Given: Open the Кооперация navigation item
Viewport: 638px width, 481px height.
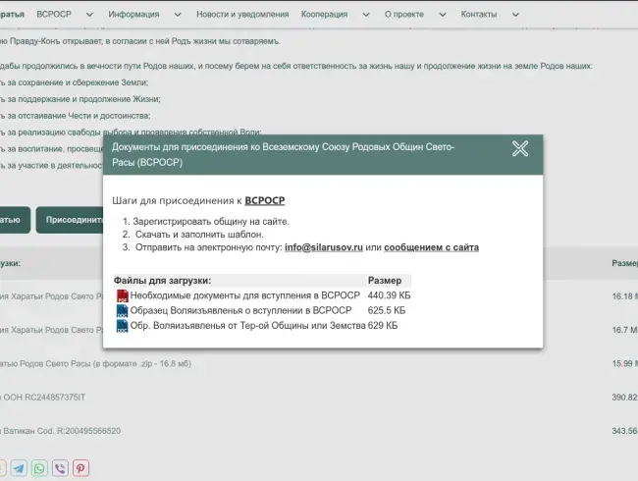Looking at the screenshot, I should tap(324, 15).
